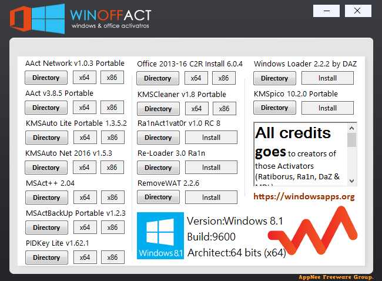382x281 pixels.
Task: Click the Windows 8.1 logo tile
Action: point(160,236)
